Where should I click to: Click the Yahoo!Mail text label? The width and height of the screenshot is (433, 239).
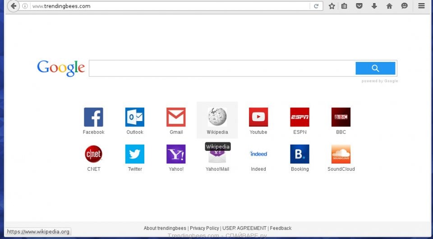point(217,169)
